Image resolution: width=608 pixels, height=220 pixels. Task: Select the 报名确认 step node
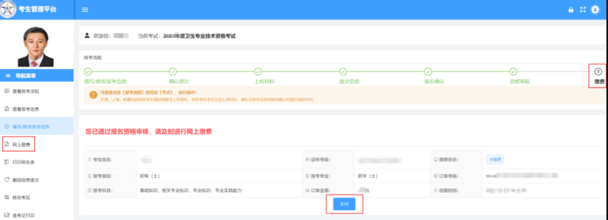[x=428, y=71]
